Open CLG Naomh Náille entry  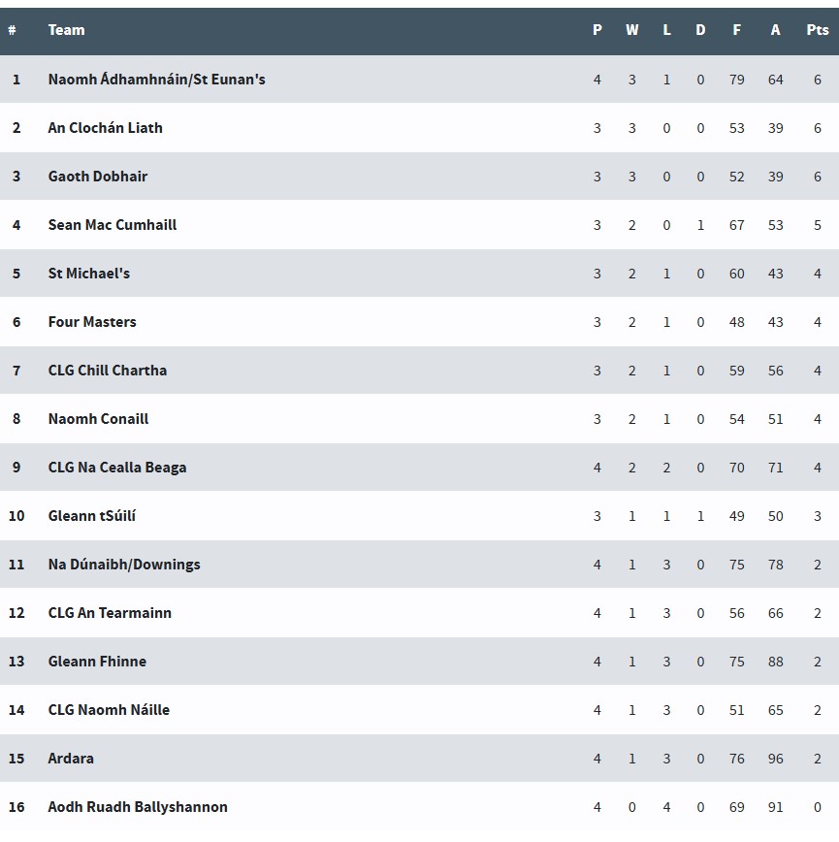(x=109, y=710)
